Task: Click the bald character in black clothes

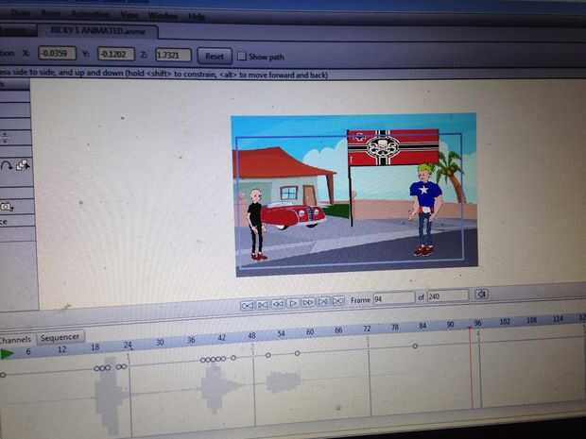Action: (x=256, y=225)
